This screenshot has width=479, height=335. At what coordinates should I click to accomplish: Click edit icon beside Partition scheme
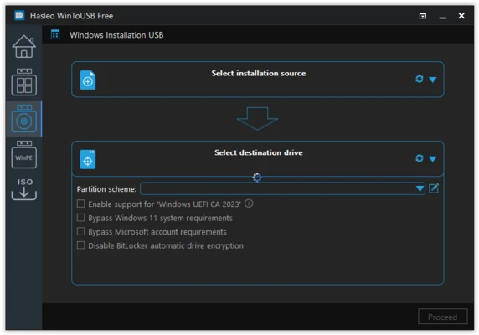click(x=434, y=188)
